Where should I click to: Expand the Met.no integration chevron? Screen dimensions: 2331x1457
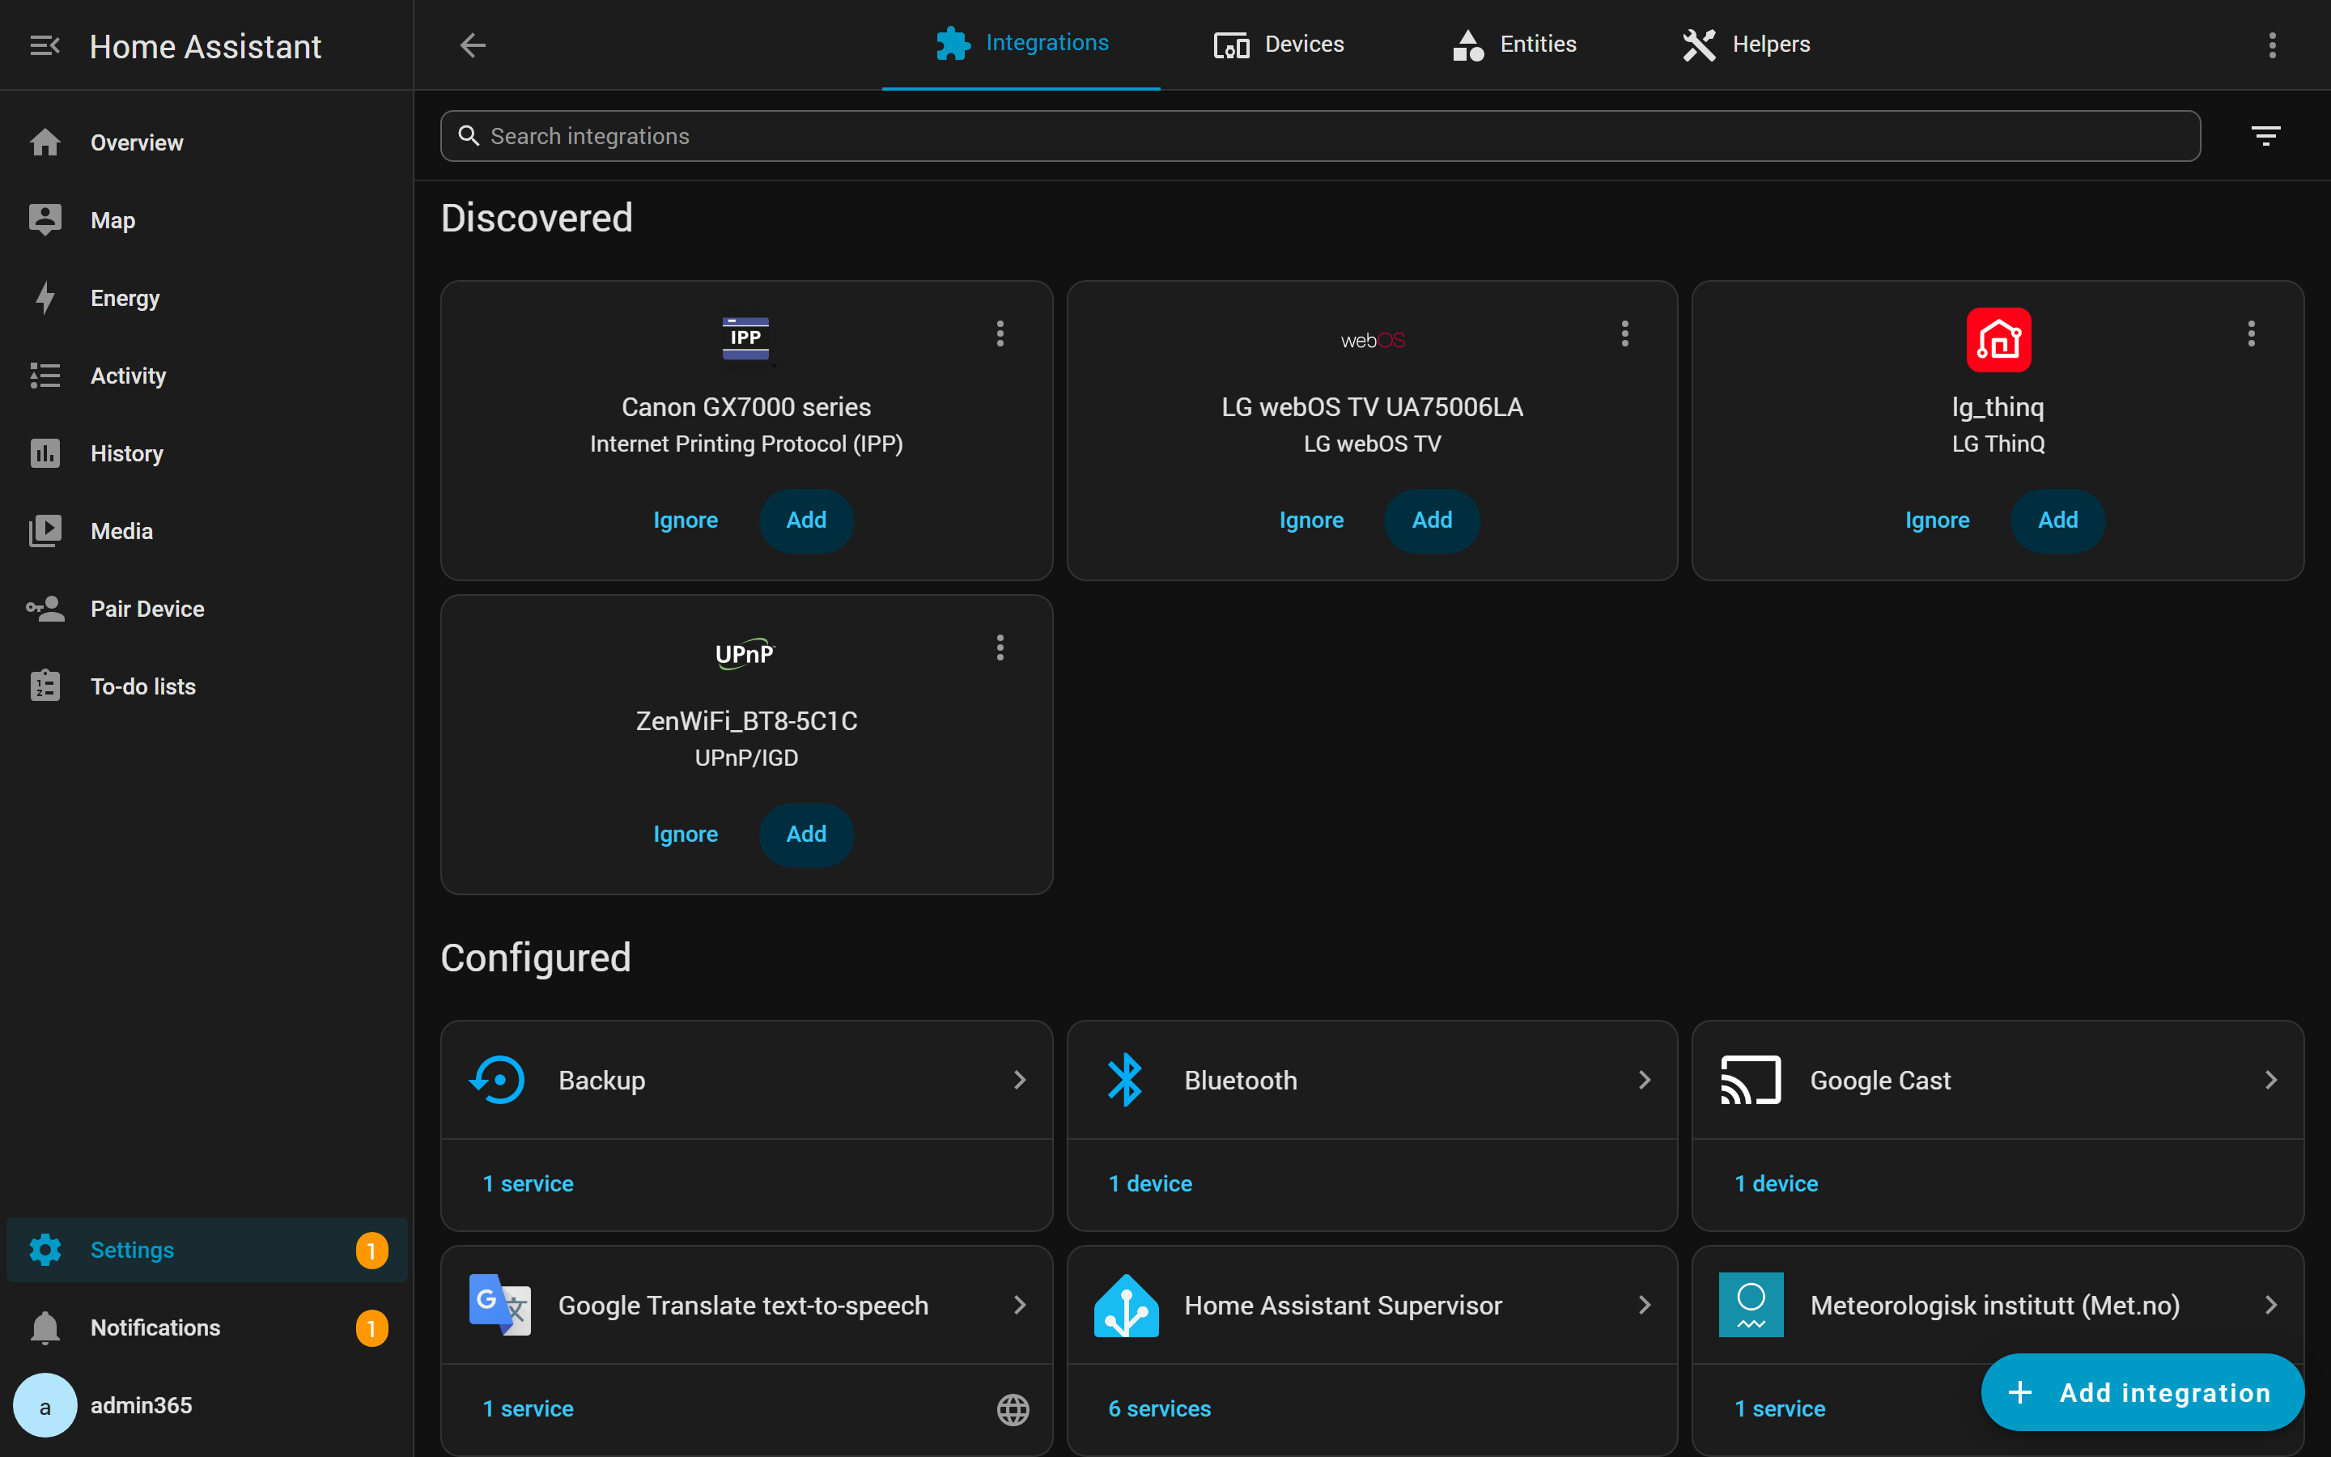(2270, 1305)
